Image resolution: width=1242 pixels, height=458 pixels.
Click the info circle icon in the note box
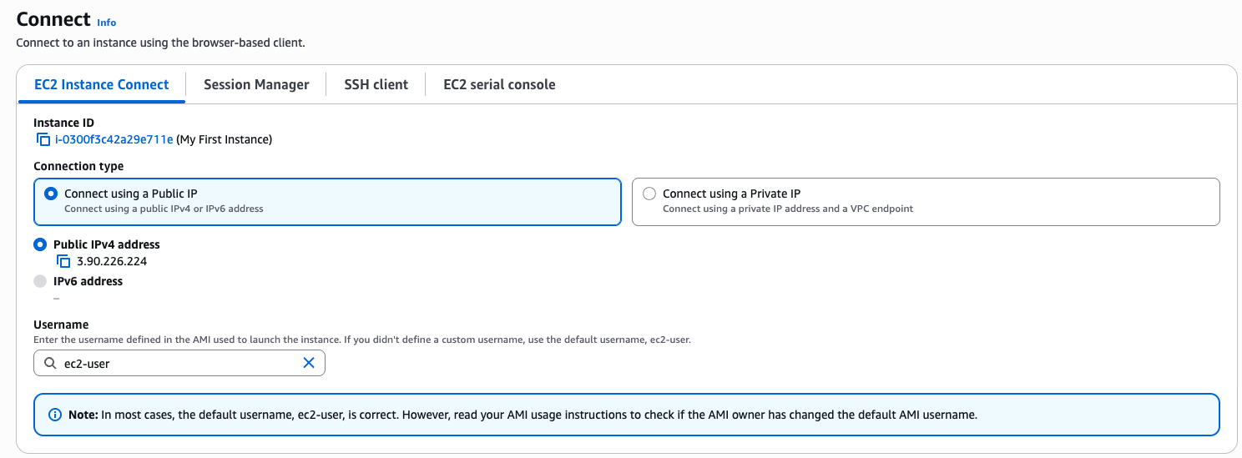point(55,415)
